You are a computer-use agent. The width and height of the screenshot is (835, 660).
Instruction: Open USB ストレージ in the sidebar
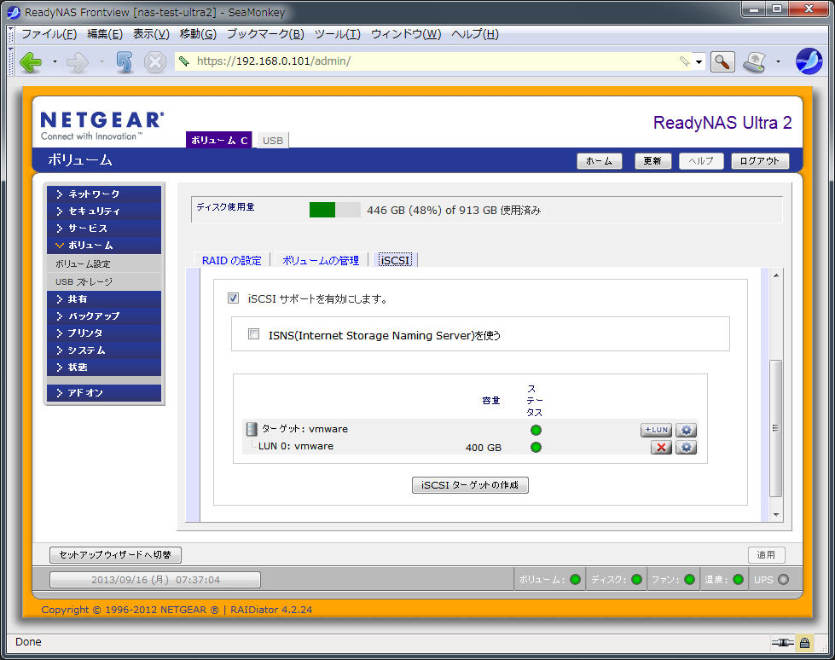[104, 281]
